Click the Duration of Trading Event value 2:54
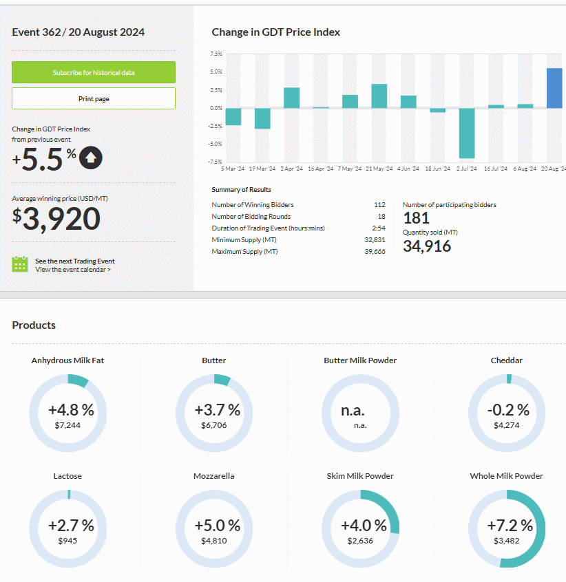This screenshot has width=566, height=582. 379,228
